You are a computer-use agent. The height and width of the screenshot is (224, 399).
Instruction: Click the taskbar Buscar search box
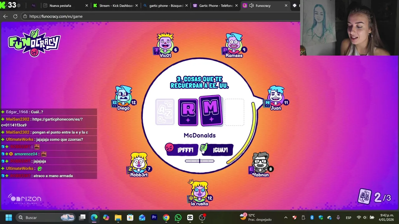pos(46,217)
